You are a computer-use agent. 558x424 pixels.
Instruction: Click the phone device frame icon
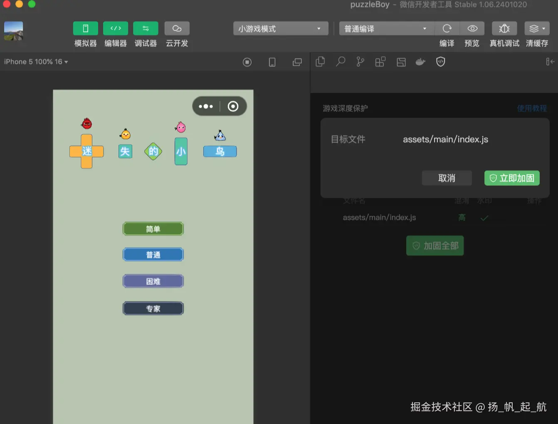tap(272, 62)
